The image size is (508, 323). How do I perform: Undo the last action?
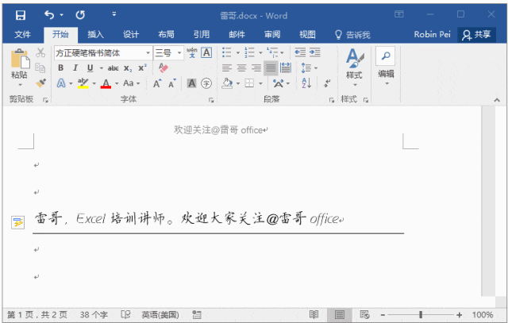tap(49, 15)
